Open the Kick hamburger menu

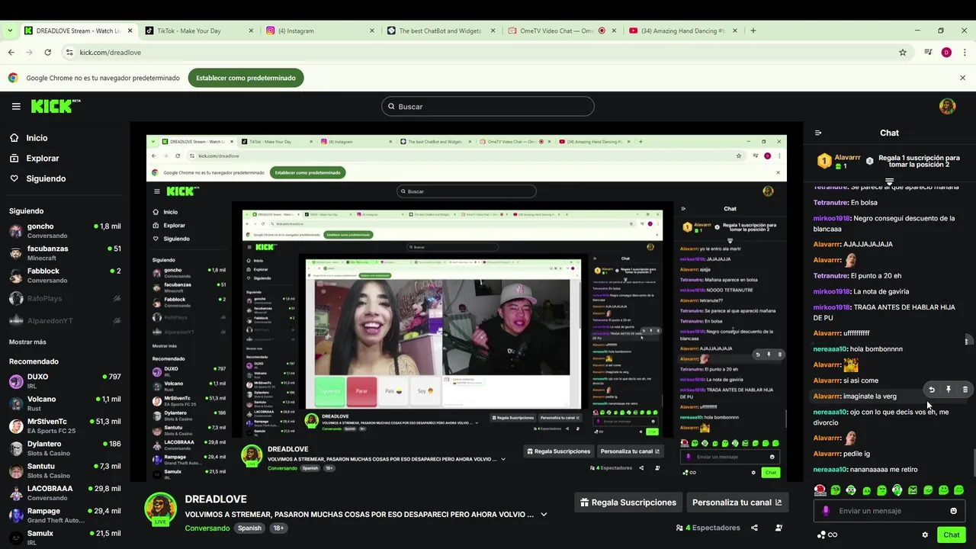coord(16,107)
